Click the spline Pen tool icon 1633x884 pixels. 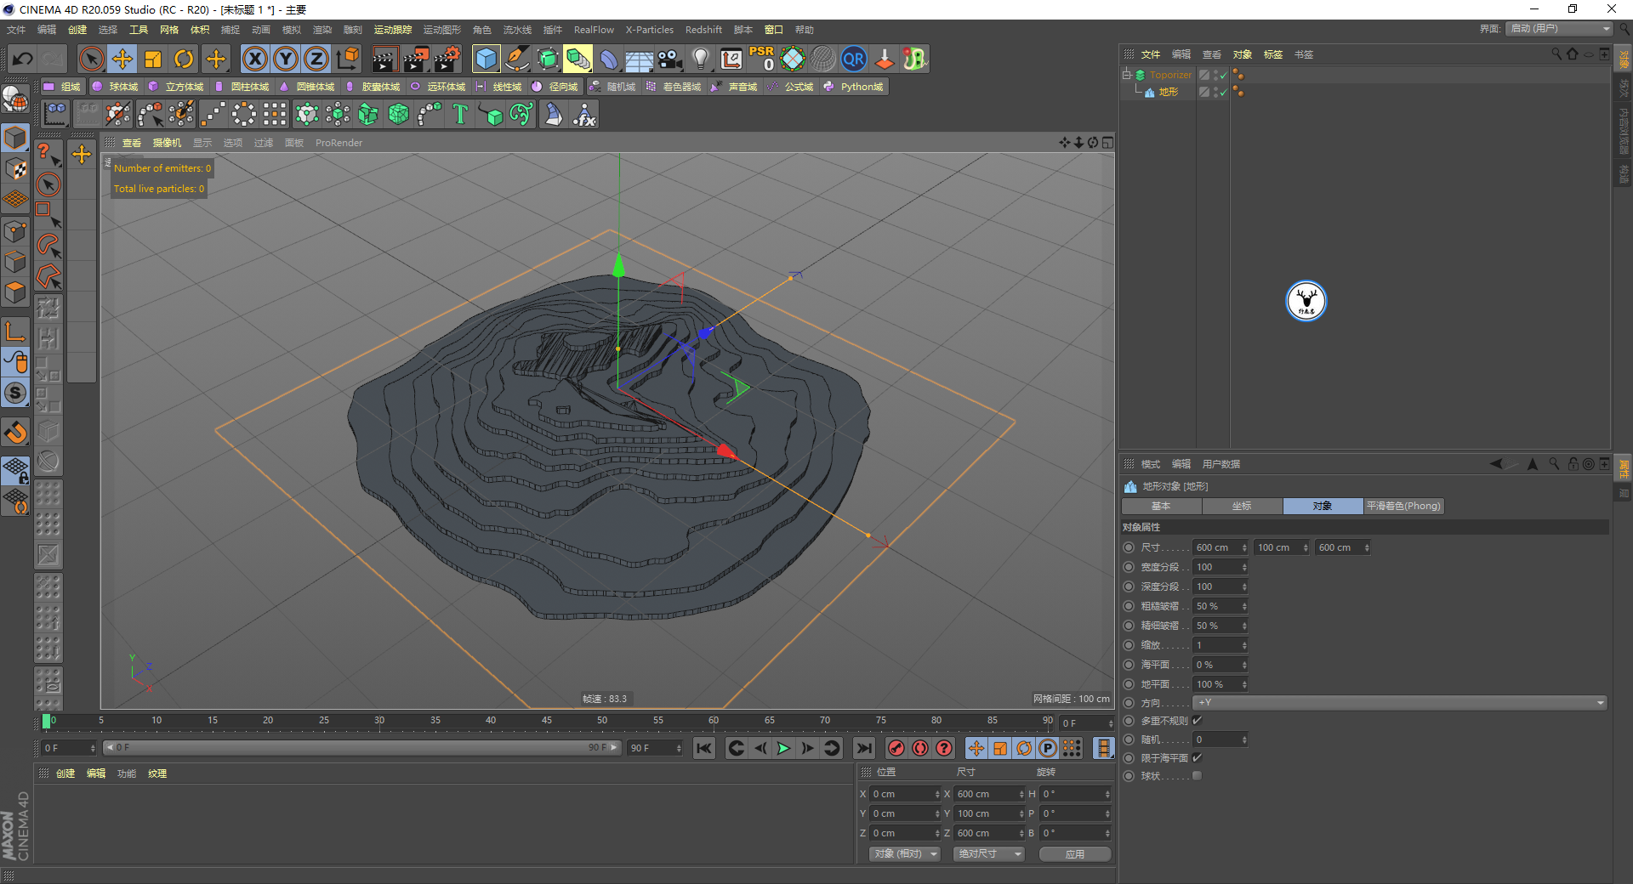(x=517, y=59)
